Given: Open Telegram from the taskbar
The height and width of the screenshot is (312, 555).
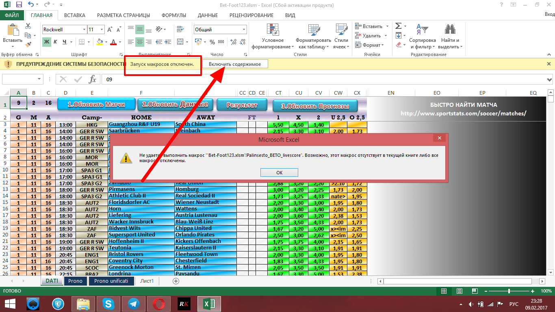Looking at the screenshot, I should [x=133, y=303].
